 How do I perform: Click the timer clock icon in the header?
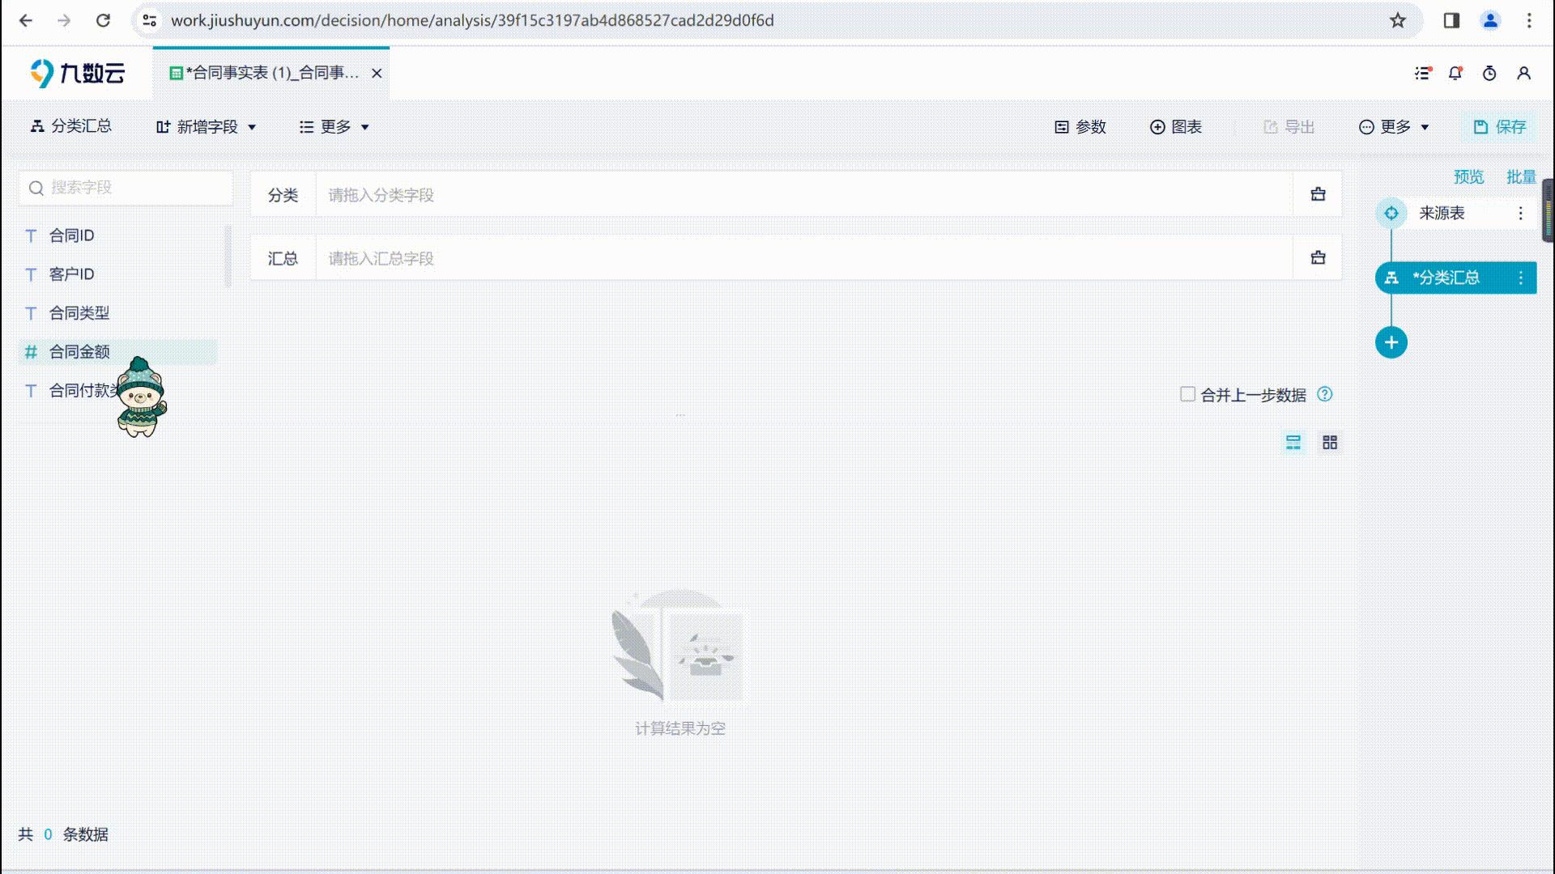pos(1489,74)
